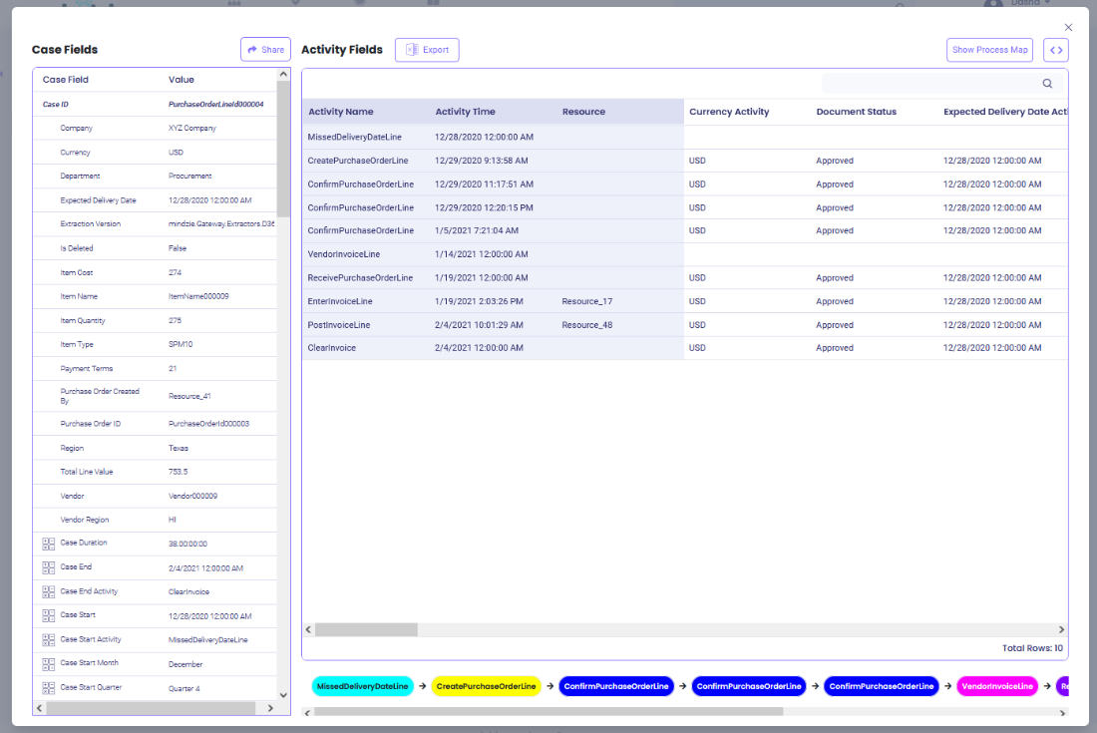Select the PostInvoiceLine activity row
The height and width of the screenshot is (733, 1097).
339,325
